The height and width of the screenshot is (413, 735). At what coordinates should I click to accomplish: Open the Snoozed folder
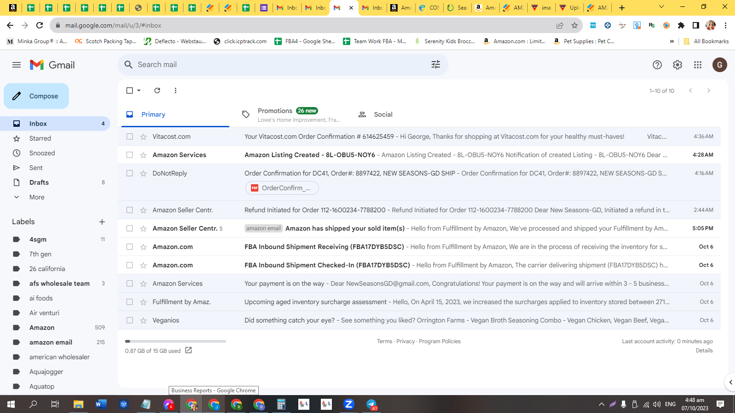tap(55, 153)
